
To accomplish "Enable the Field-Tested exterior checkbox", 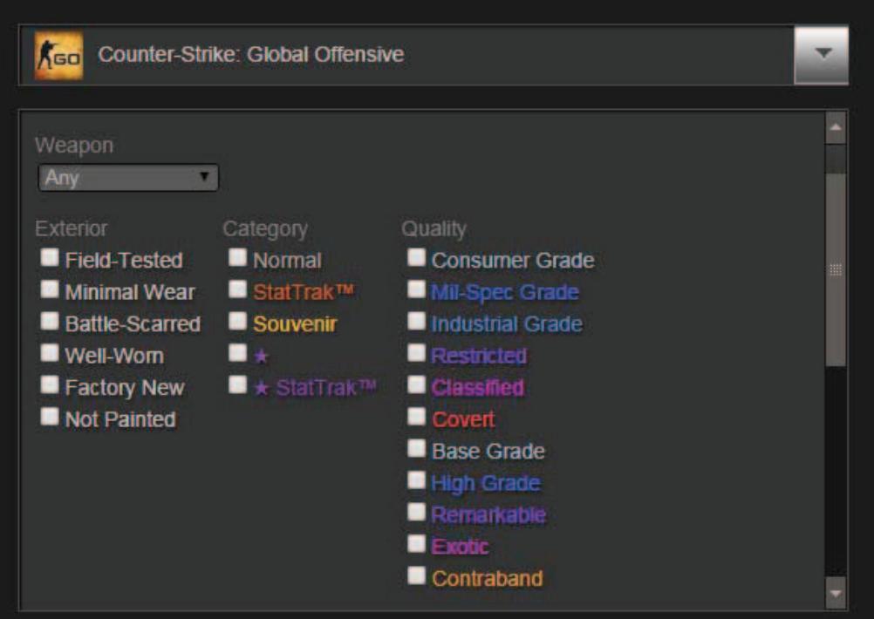I will pyautogui.click(x=50, y=257).
